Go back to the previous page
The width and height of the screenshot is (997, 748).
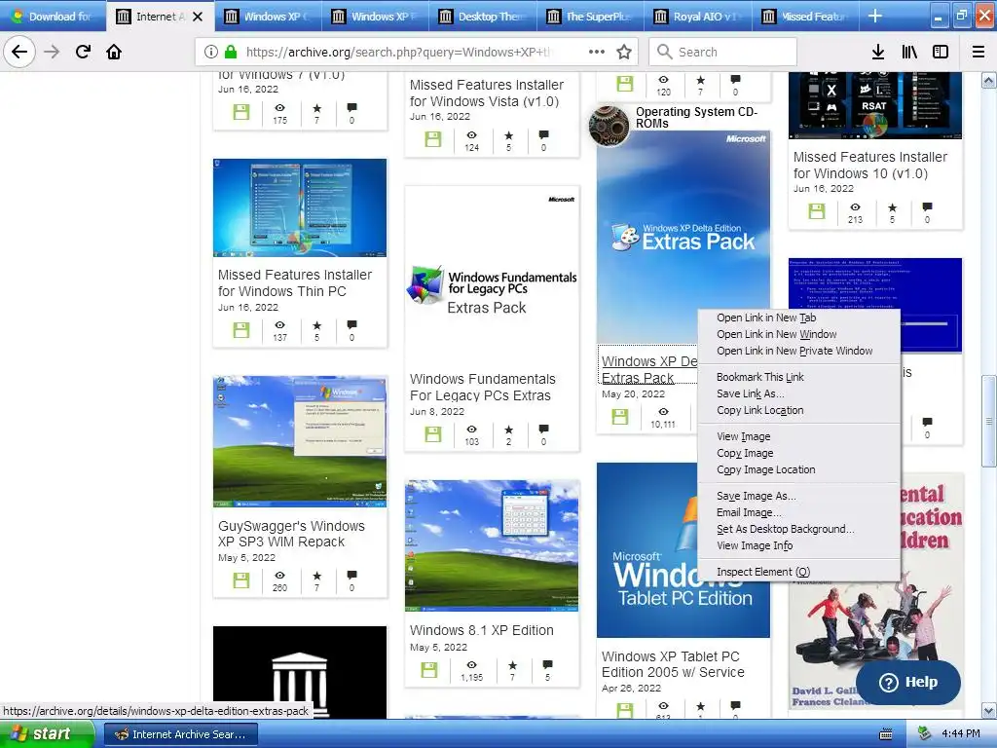19,52
